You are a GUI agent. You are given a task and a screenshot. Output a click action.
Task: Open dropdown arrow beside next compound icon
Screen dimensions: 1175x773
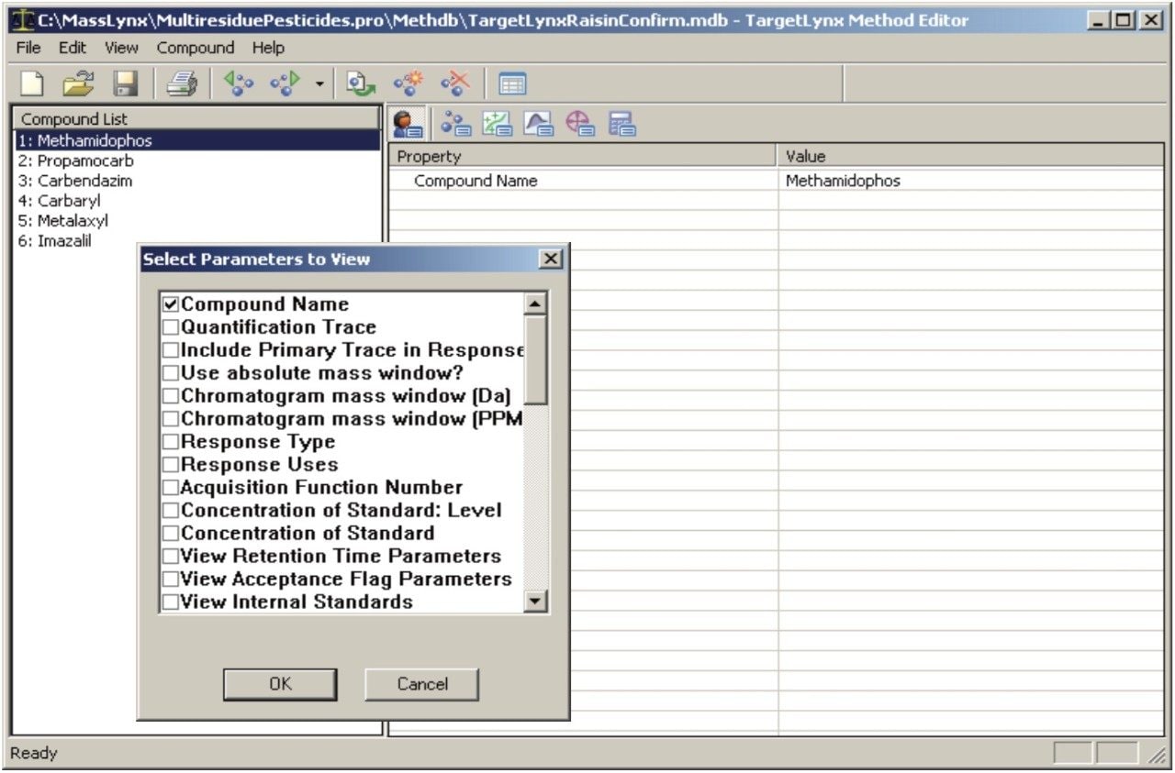tap(319, 85)
